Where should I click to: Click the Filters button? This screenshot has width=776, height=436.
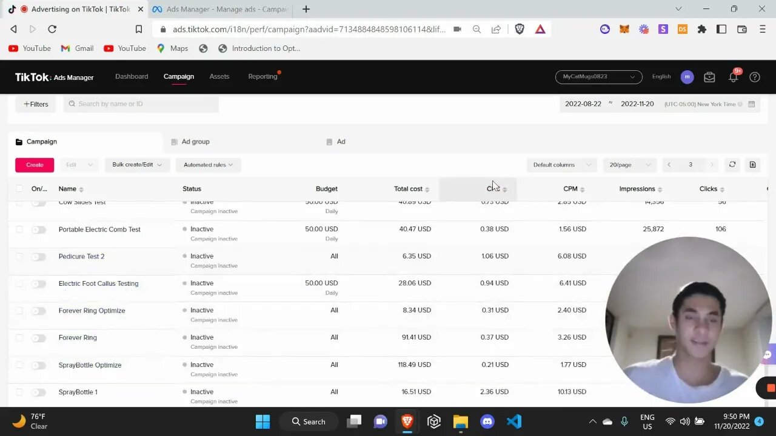click(35, 104)
